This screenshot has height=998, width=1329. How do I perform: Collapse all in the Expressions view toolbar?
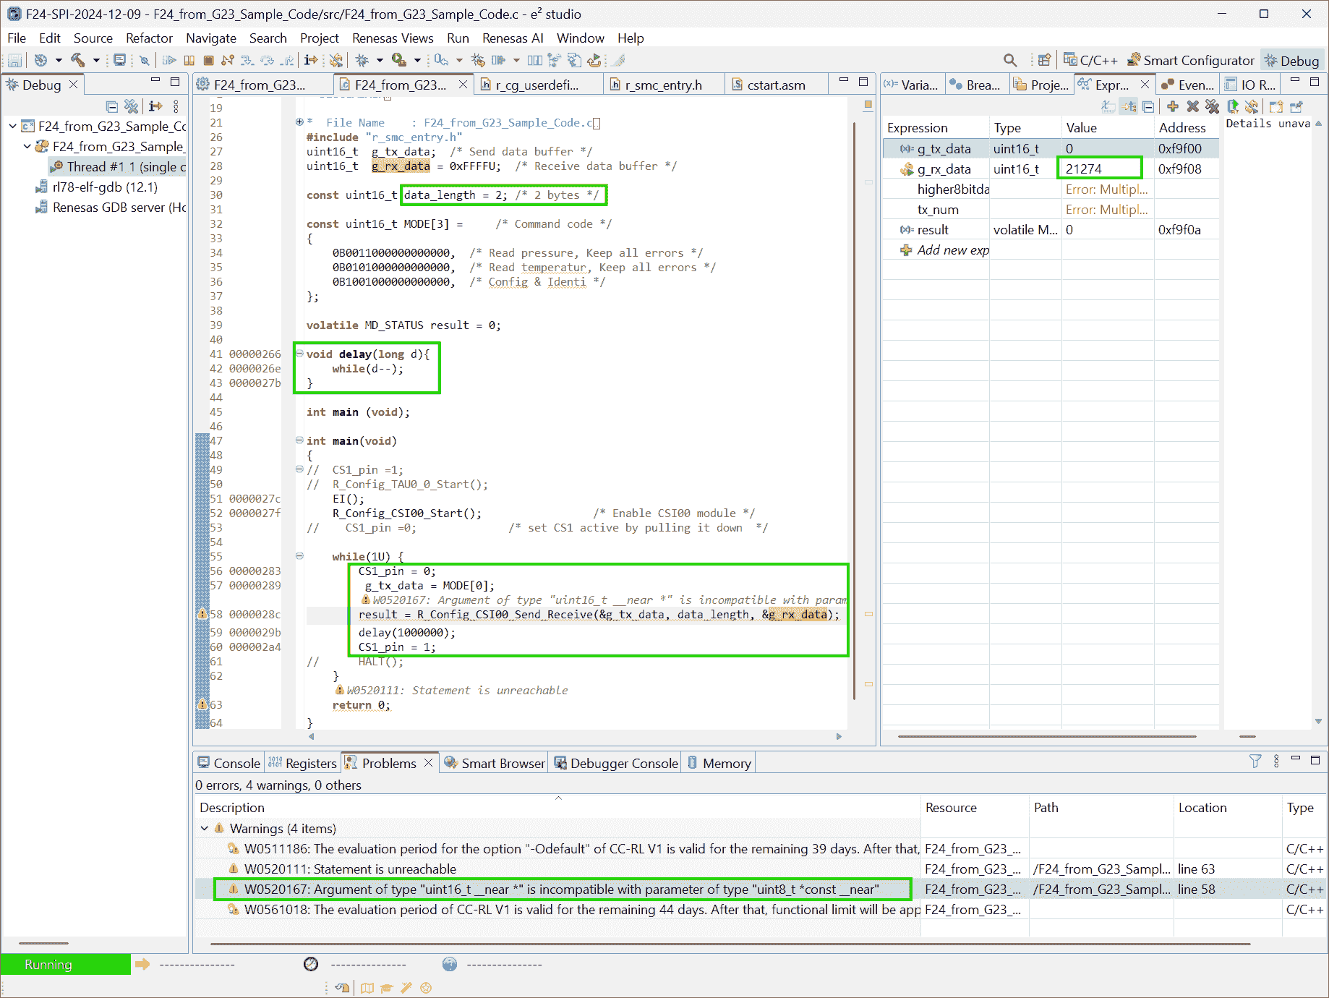(x=1148, y=107)
